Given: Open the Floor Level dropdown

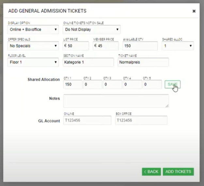Looking at the screenshot, I should pos(33,62).
